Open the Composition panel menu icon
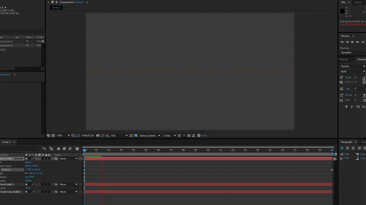The image size is (366, 205). point(87,2)
